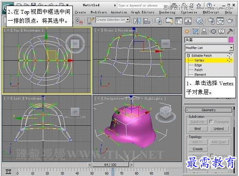Viewport: 239px width, 176px height.
Task: Click the Render Production teapot icon
Action: click(x=230, y=21)
